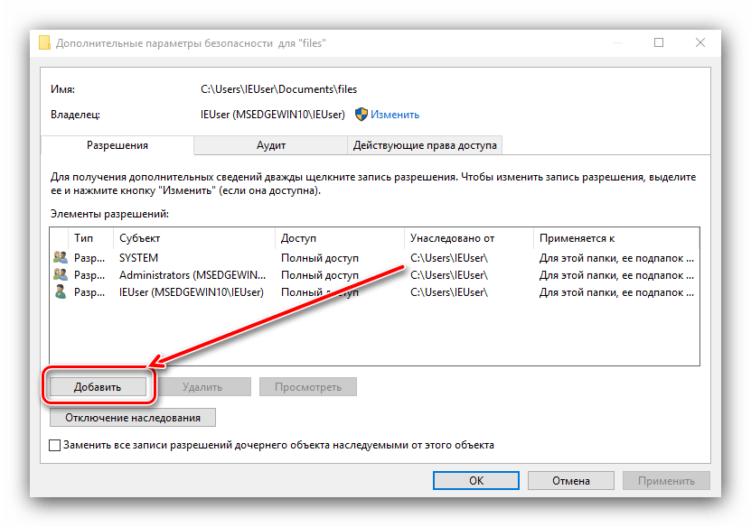
Task: Click the Administrators entry group icon
Action: pyautogui.click(x=61, y=274)
